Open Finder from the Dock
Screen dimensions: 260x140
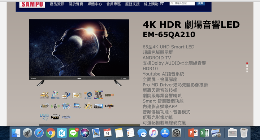(x=16, y=133)
